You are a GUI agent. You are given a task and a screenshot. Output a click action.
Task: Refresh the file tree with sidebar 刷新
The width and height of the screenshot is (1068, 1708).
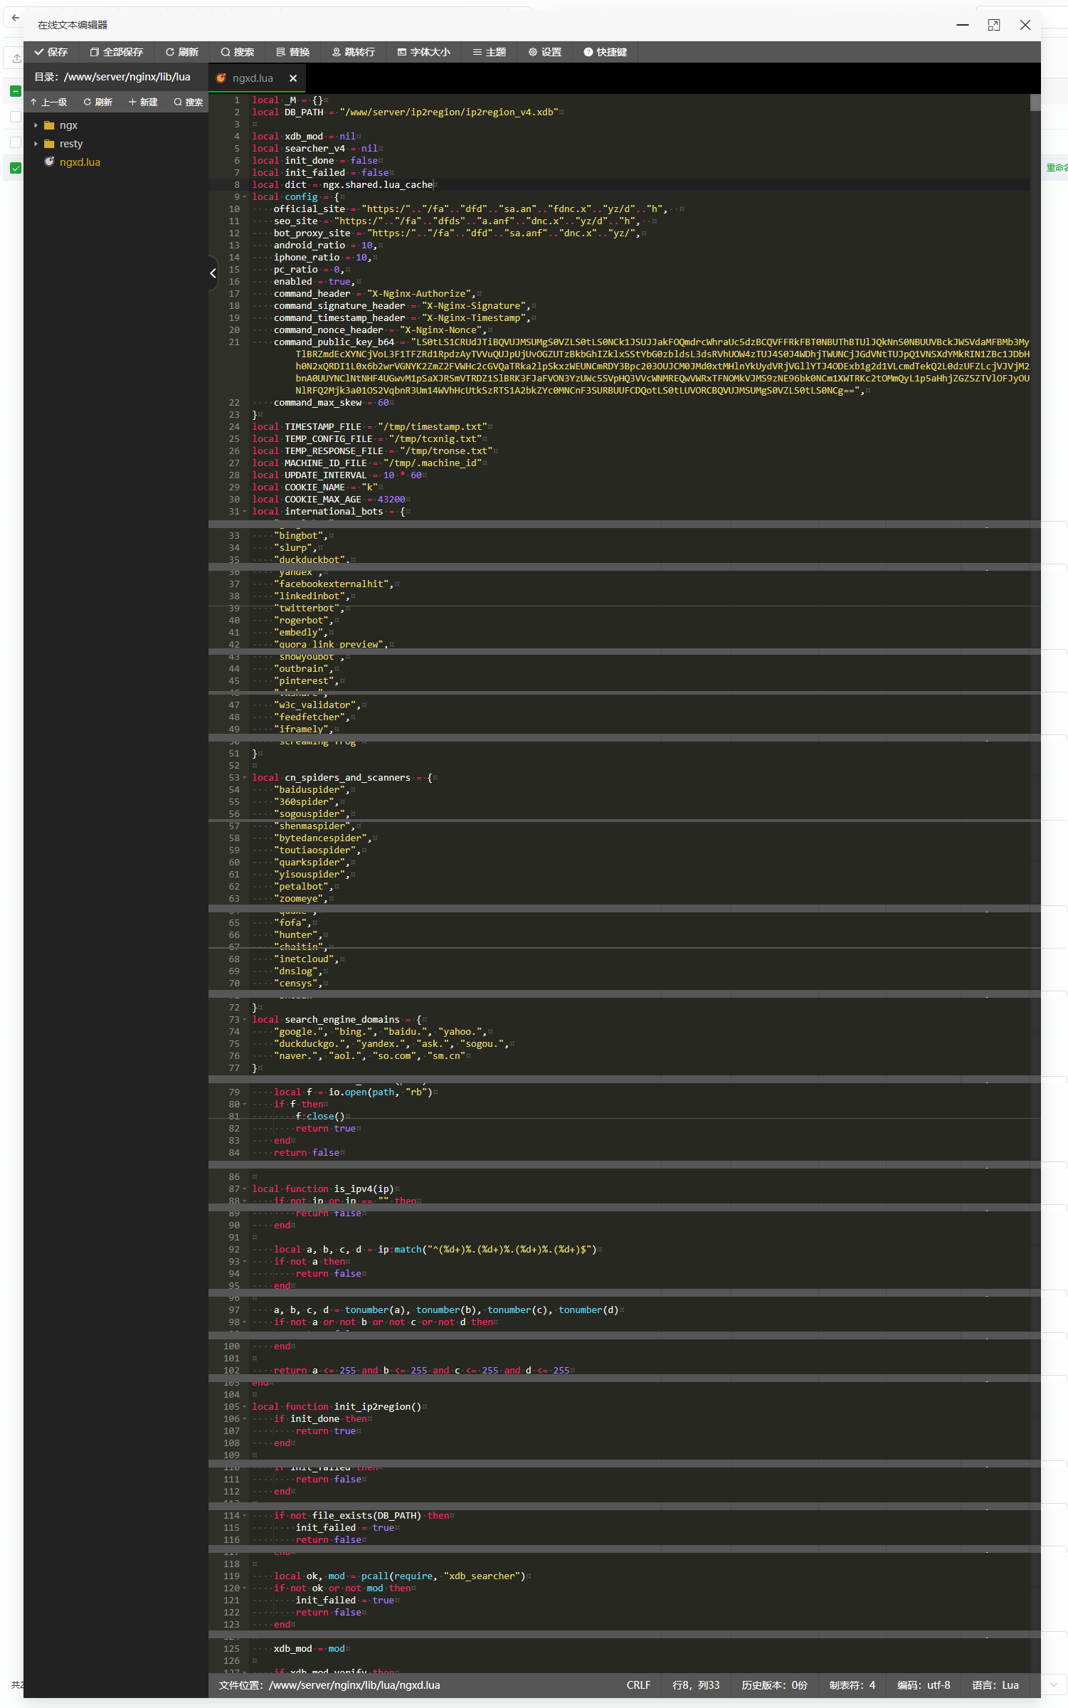(98, 102)
